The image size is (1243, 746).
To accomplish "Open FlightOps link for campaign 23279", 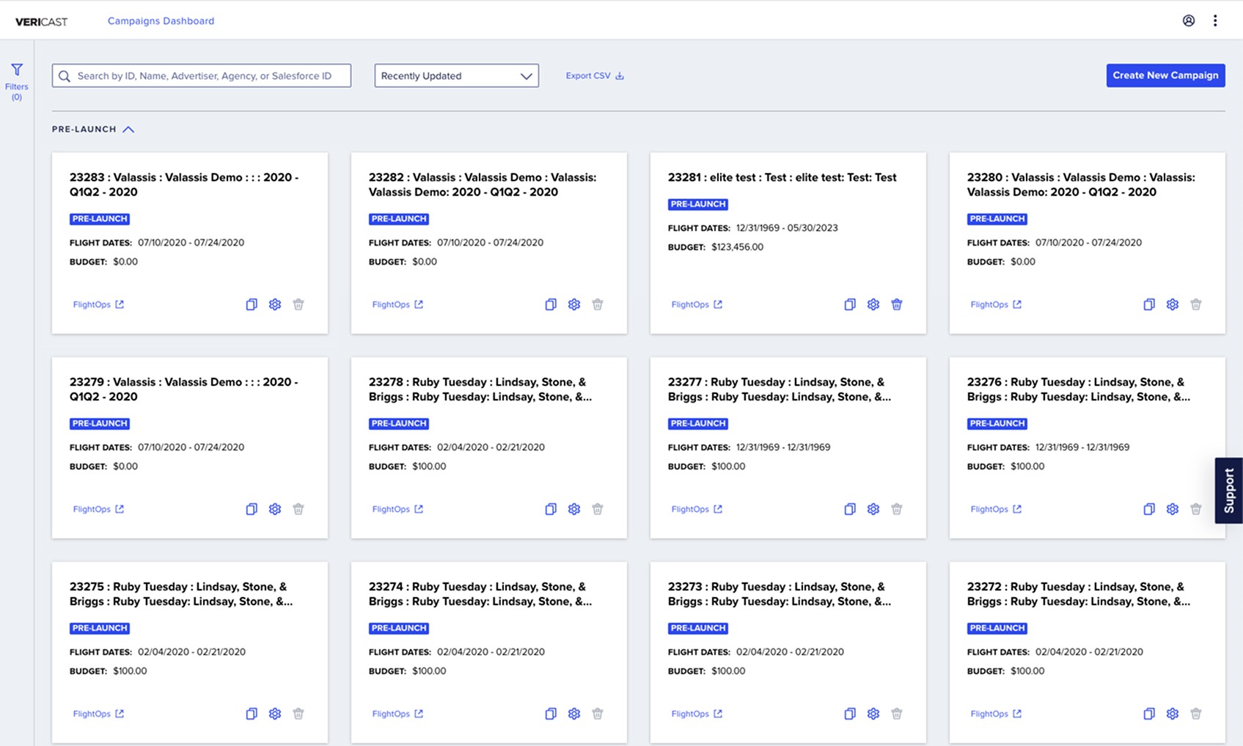I will click(98, 509).
